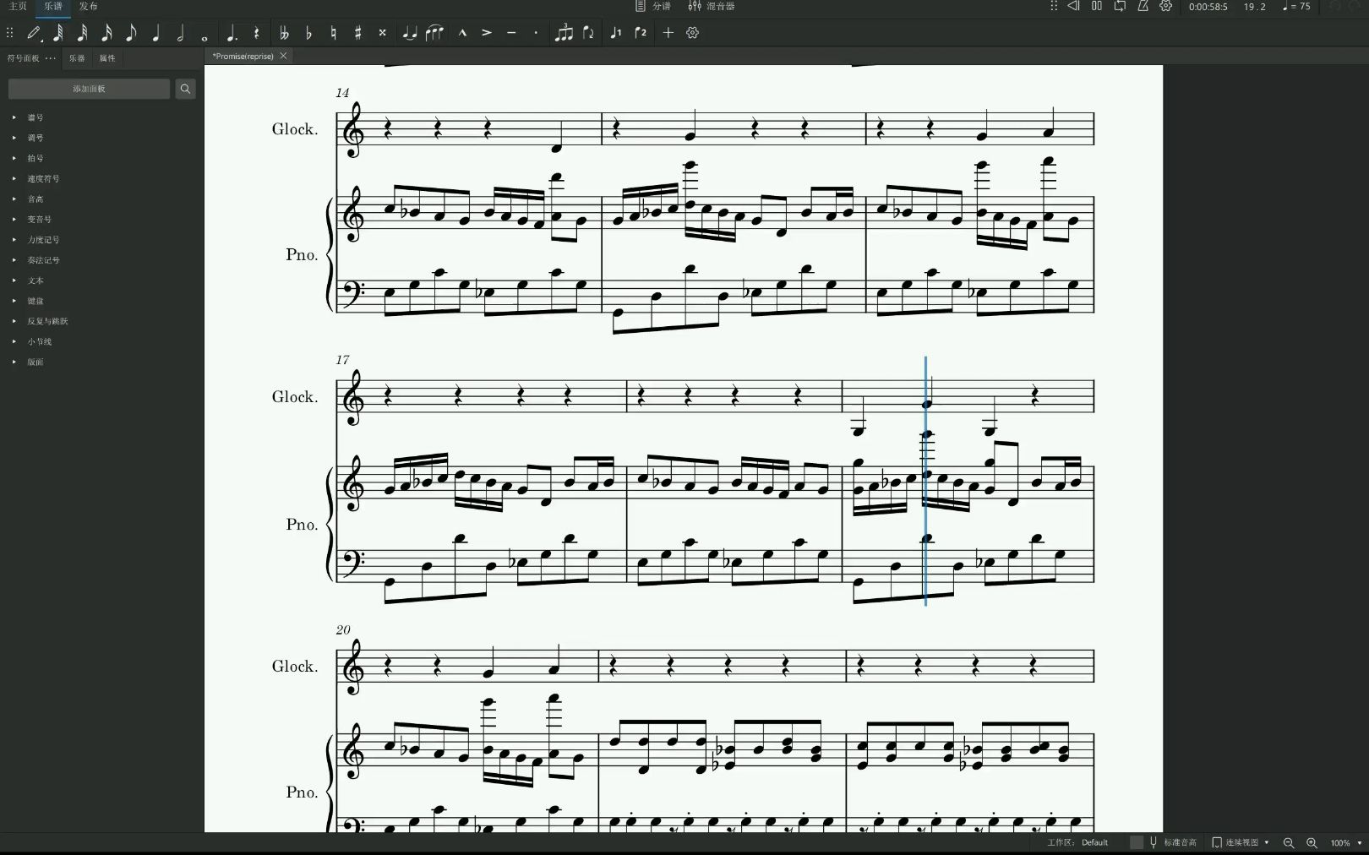Viewport: 1369px width, 855px height.
Task: Switch to voice 1
Action: pos(616,33)
